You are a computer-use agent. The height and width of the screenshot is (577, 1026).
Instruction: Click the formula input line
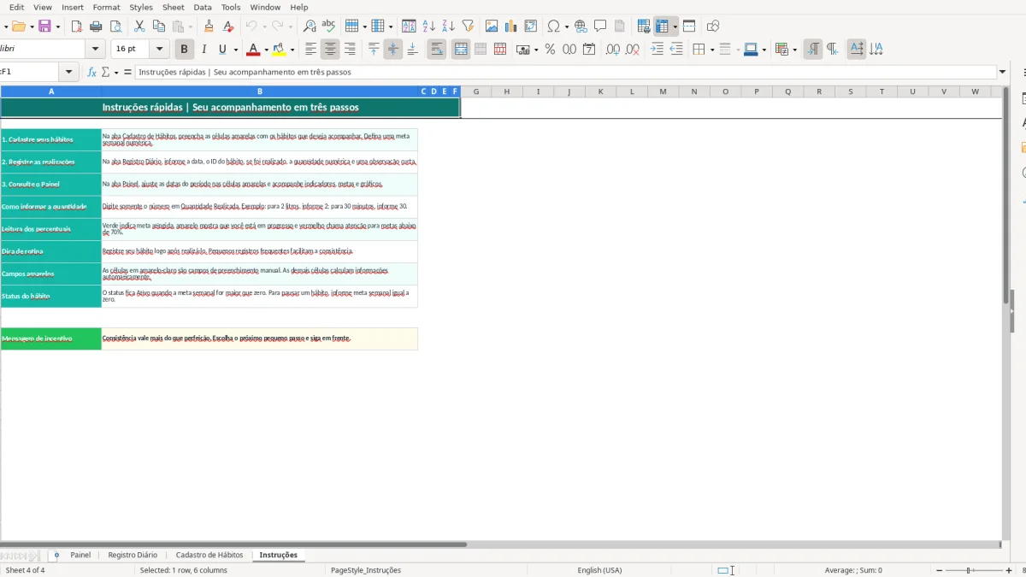[x=566, y=73]
